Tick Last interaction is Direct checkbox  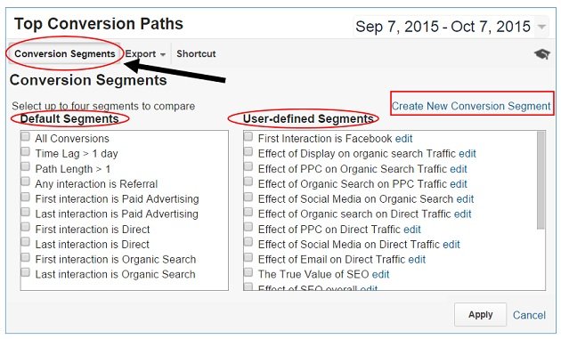(26, 242)
